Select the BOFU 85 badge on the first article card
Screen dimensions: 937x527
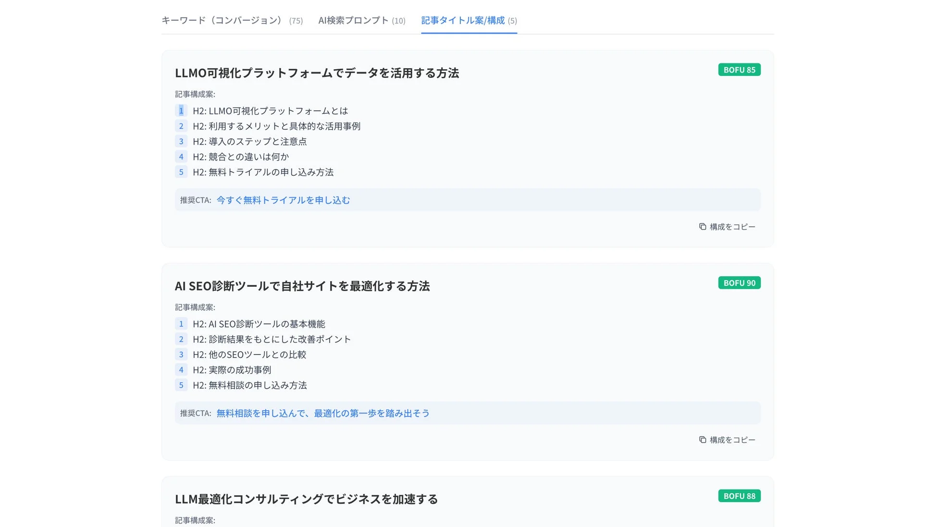739,70
